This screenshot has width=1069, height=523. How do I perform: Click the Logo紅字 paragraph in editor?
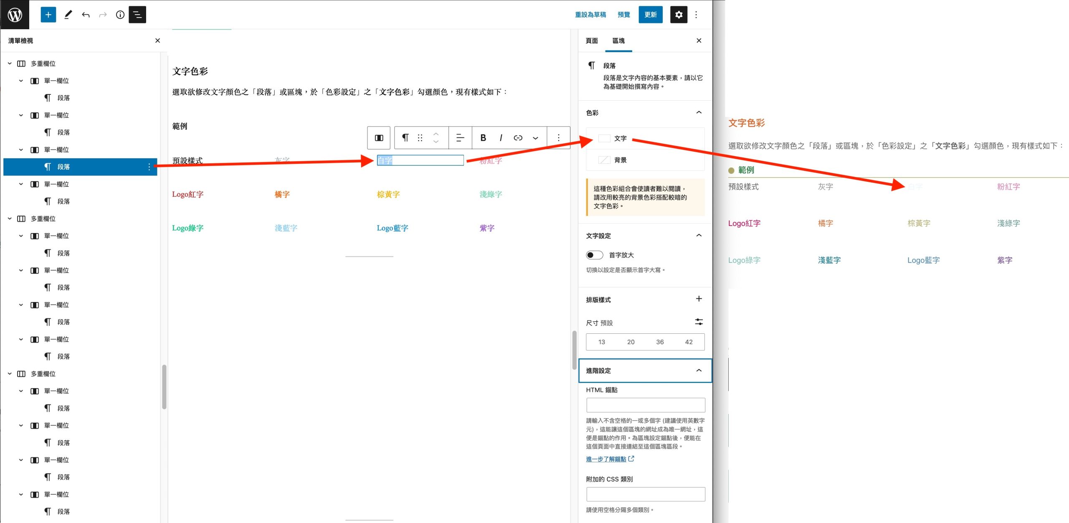coord(188,194)
